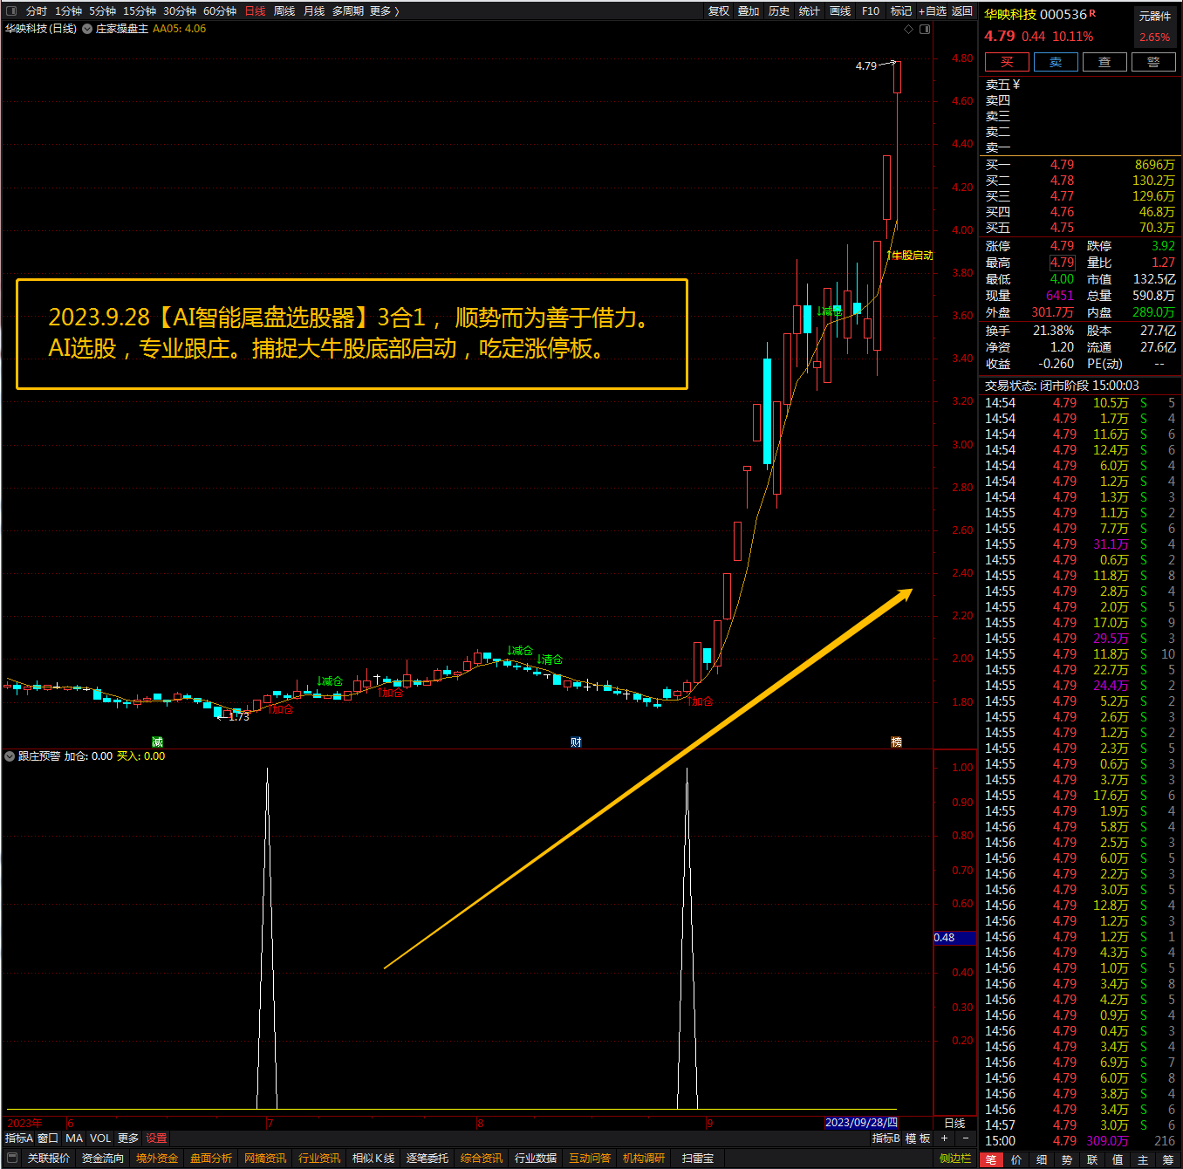The image size is (1183, 1169).
Task: Select the 30分钟 period
Action: pos(180,11)
